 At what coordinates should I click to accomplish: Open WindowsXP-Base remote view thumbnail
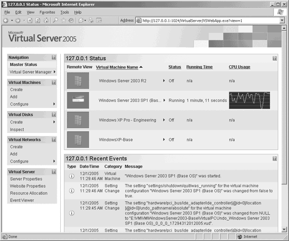coord(78,139)
